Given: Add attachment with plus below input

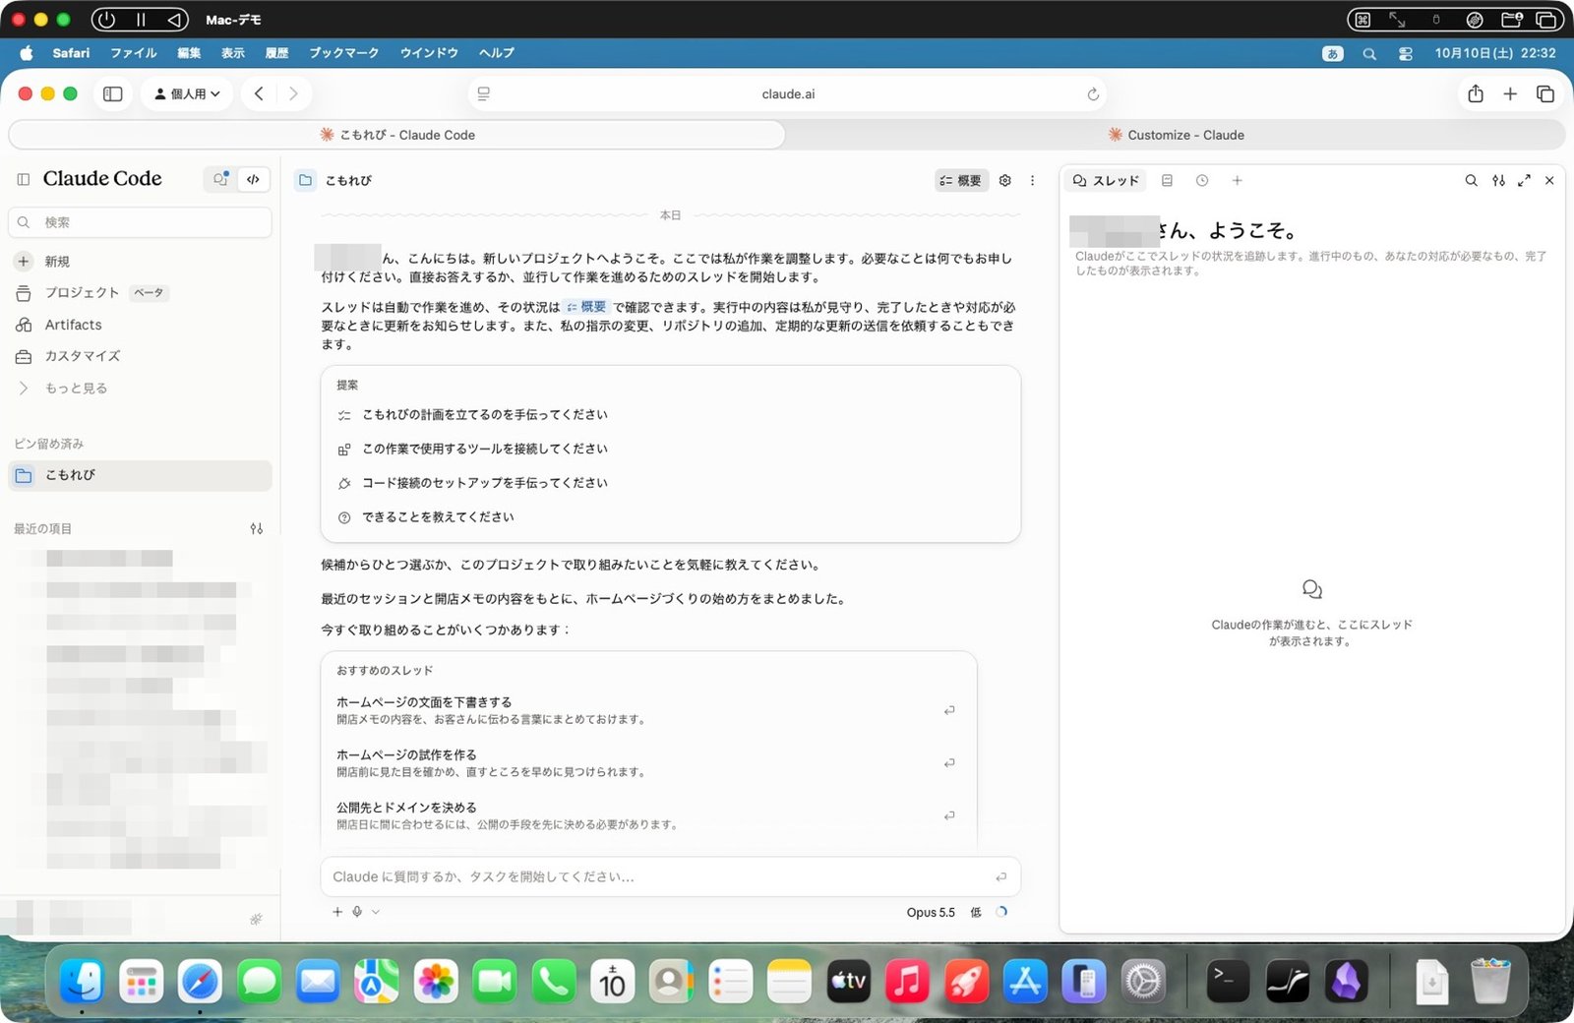Looking at the screenshot, I should [337, 912].
